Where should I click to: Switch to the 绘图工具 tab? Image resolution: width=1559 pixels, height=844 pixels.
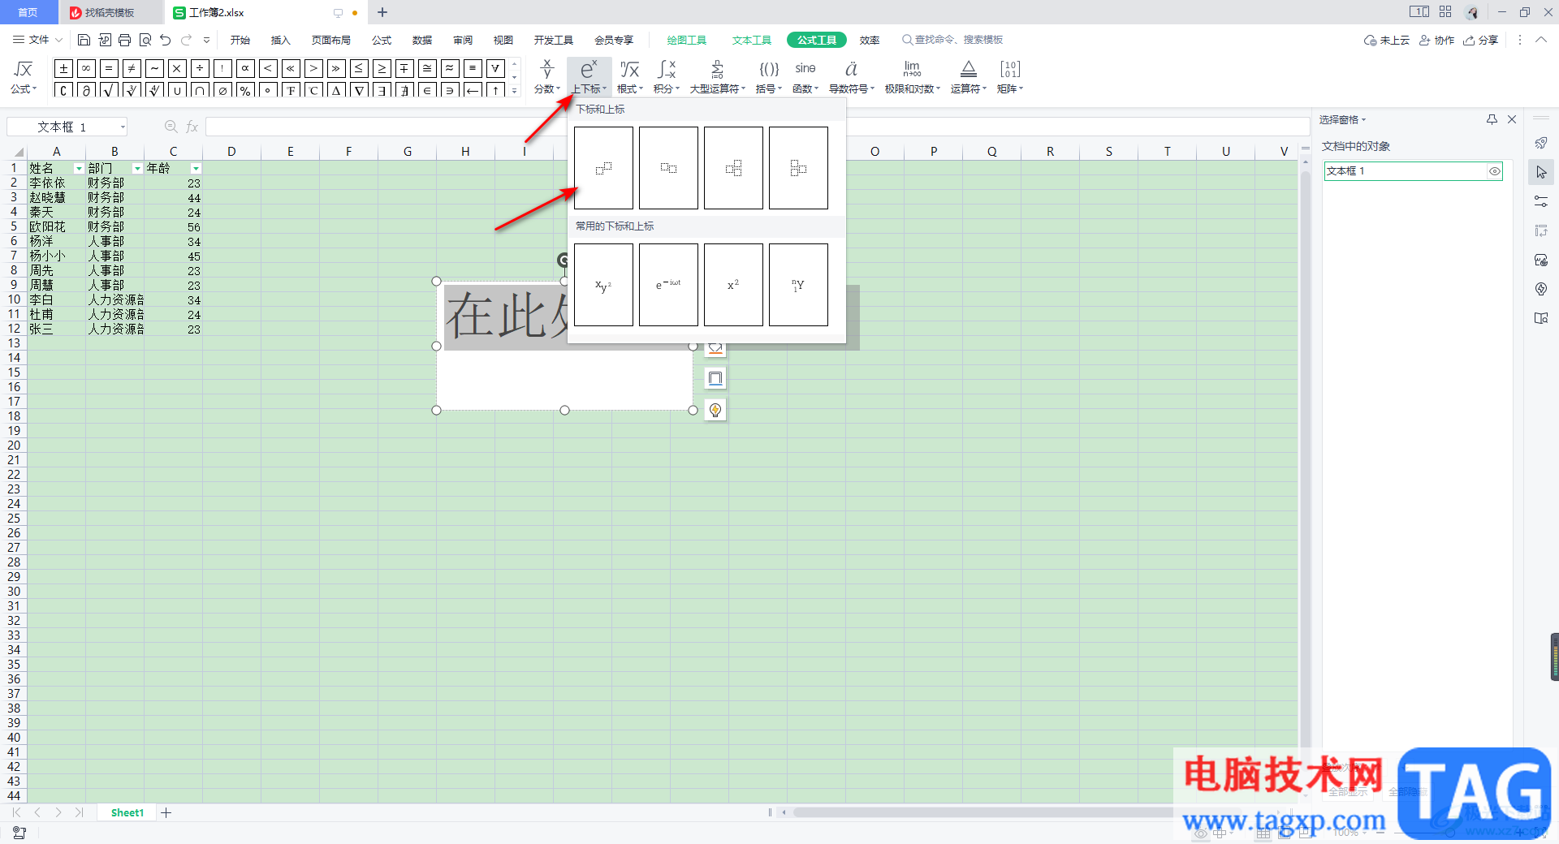[686, 40]
